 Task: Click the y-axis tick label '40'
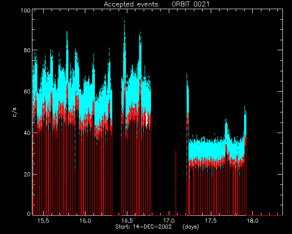click(x=27, y=133)
